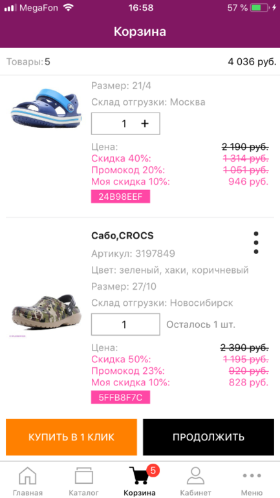Increase sandal quantity with plus button

point(145,124)
